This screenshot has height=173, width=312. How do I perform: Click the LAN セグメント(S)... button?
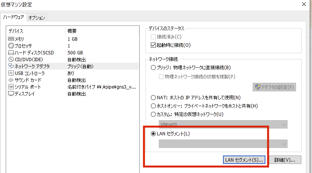[244, 160]
